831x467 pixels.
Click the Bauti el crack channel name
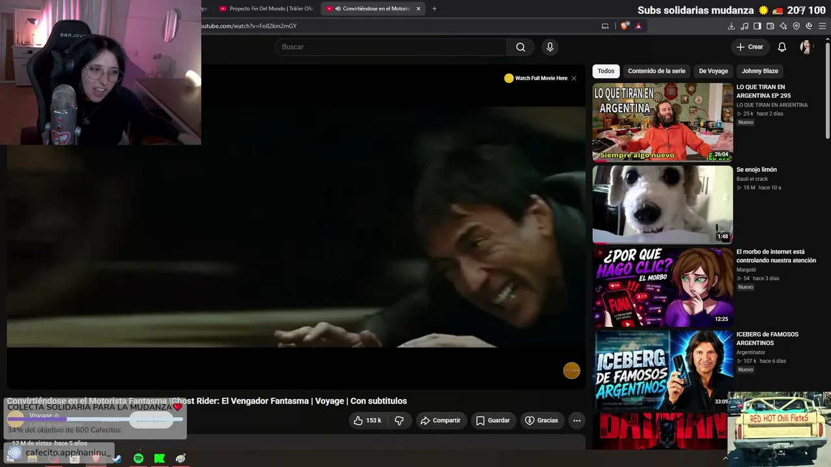pyautogui.click(x=752, y=179)
